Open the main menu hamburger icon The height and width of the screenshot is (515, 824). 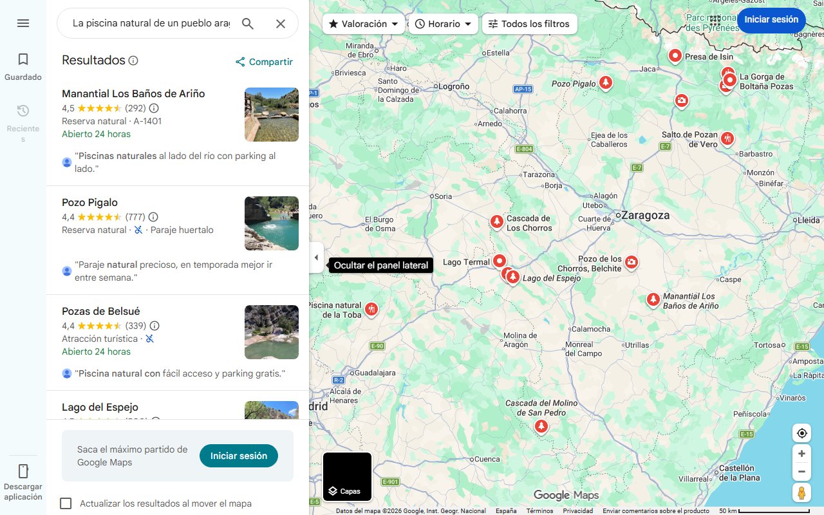[x=23, y=23]
